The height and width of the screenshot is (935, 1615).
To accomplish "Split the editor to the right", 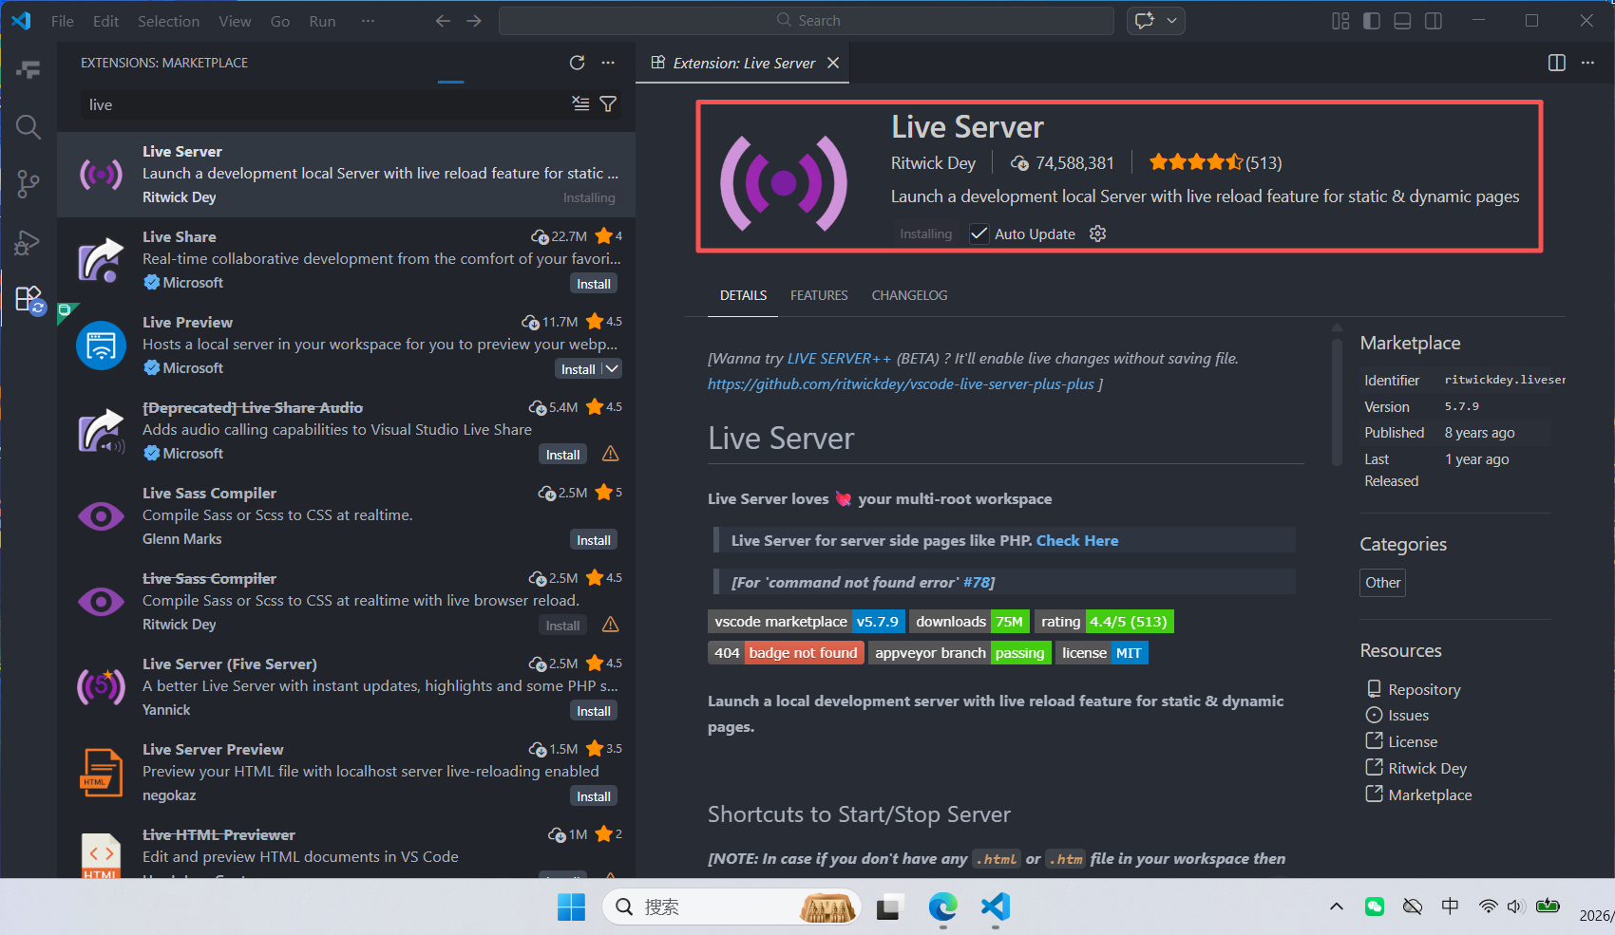I will click(1557, 63).
